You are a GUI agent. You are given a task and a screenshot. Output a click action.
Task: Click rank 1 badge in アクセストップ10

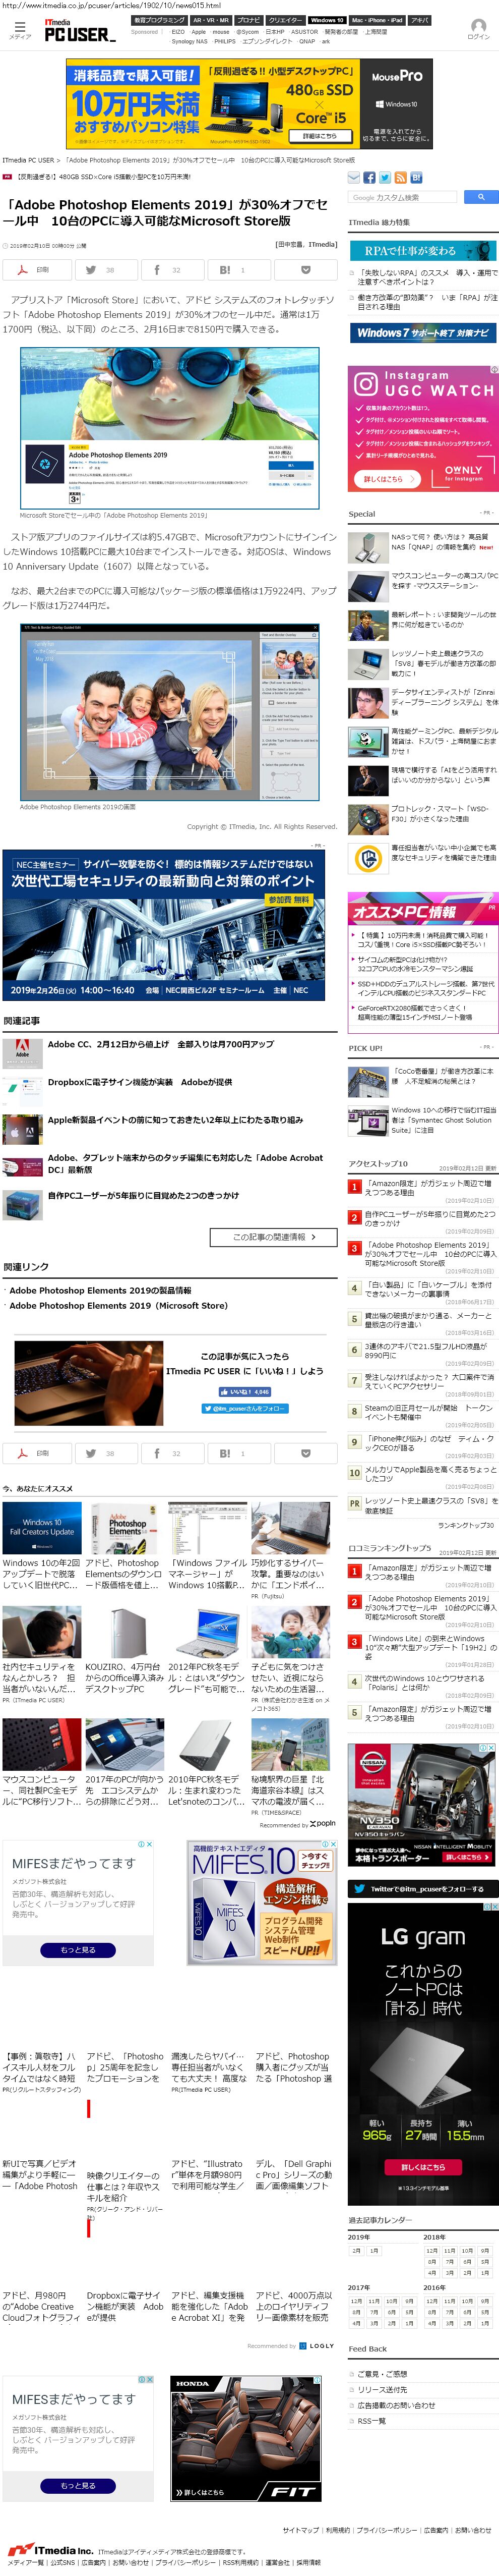coord(354,1186)
